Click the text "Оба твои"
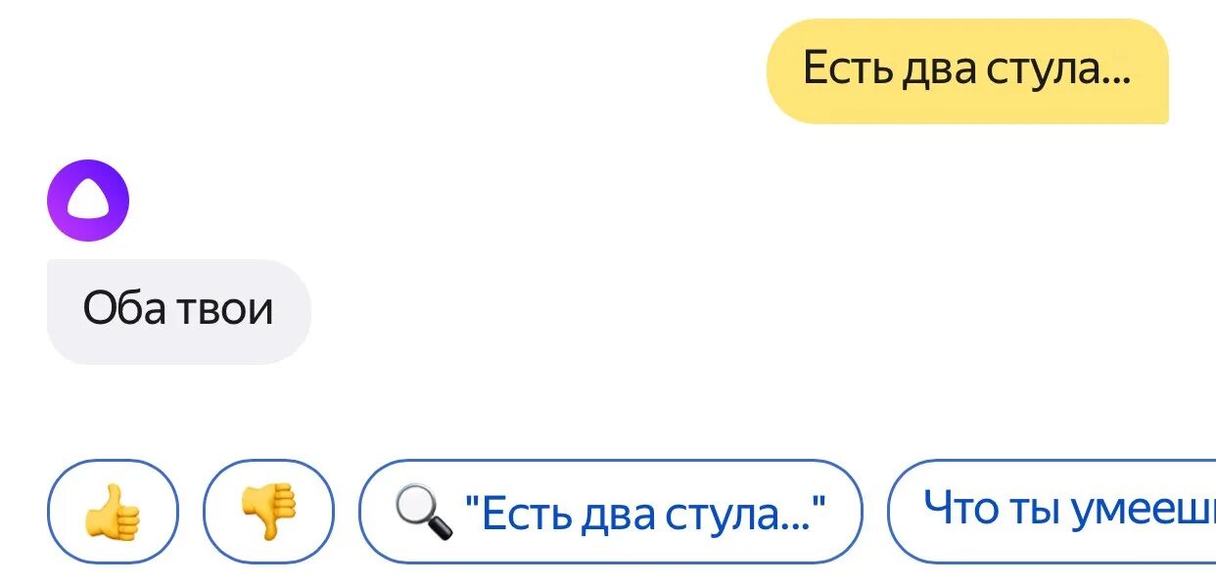This screenshot has width=1216, height=585. click(x=178, y=310)
